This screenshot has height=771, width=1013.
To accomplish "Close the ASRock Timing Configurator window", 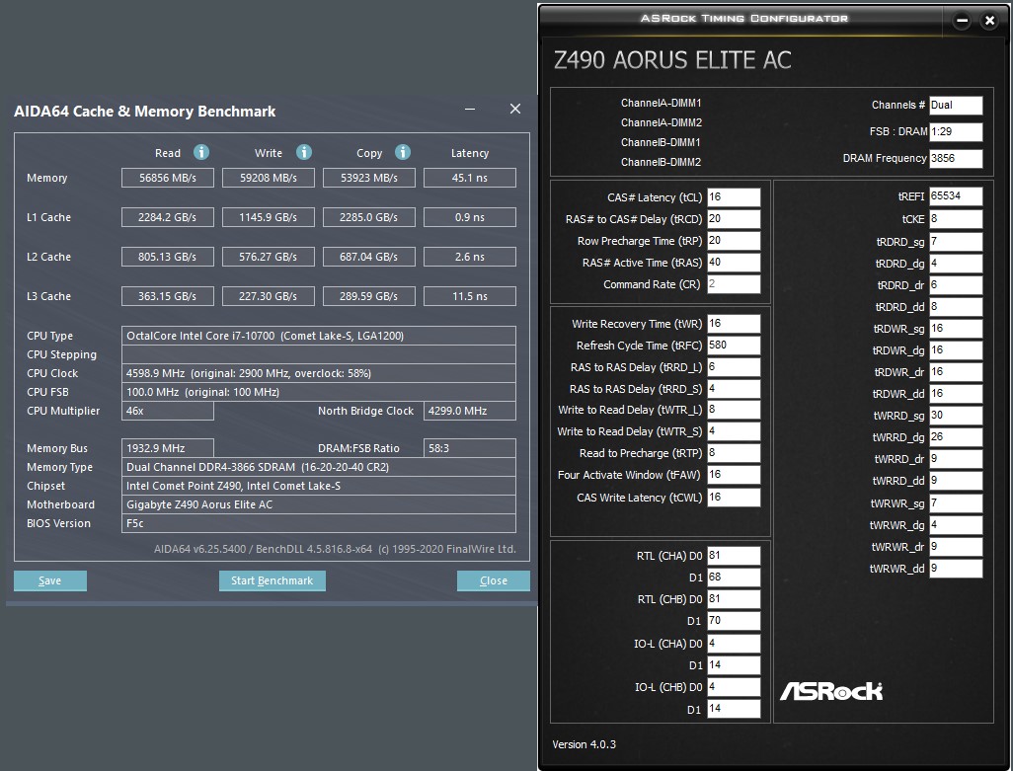I will [x=989, y=21].
